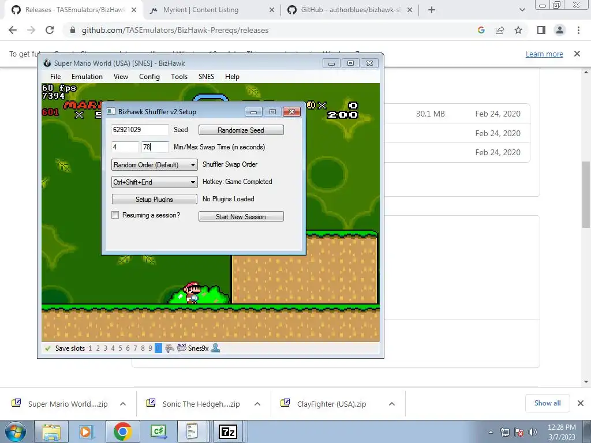Open Windows Media Player taskbar icon

(85, 431)
